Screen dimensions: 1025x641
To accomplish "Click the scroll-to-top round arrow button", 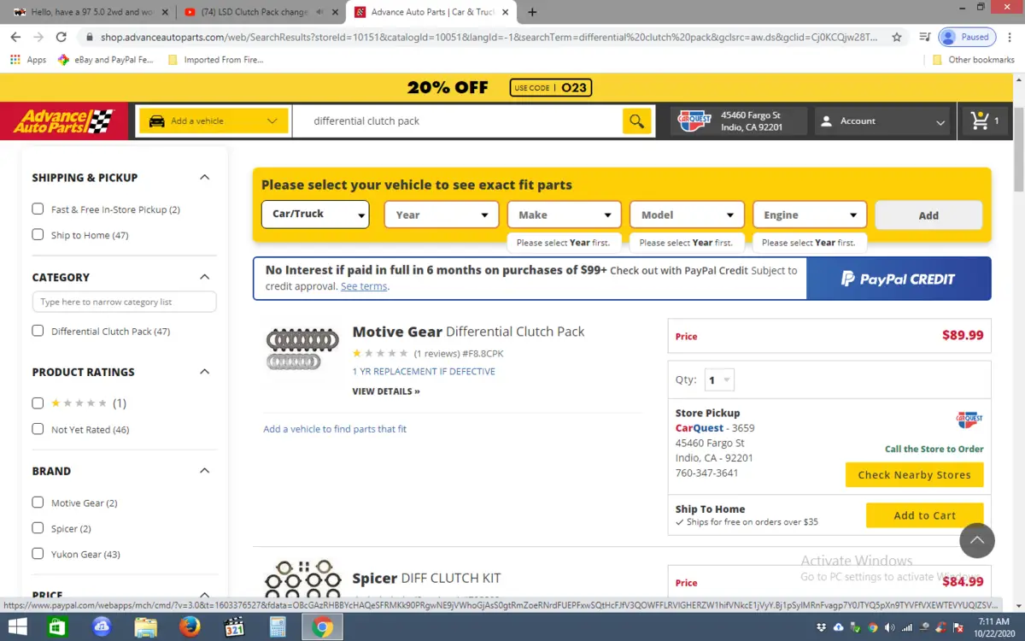I will pos(977,540).
